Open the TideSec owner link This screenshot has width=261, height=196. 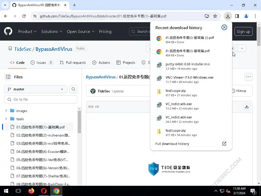[x=23, y=49]
